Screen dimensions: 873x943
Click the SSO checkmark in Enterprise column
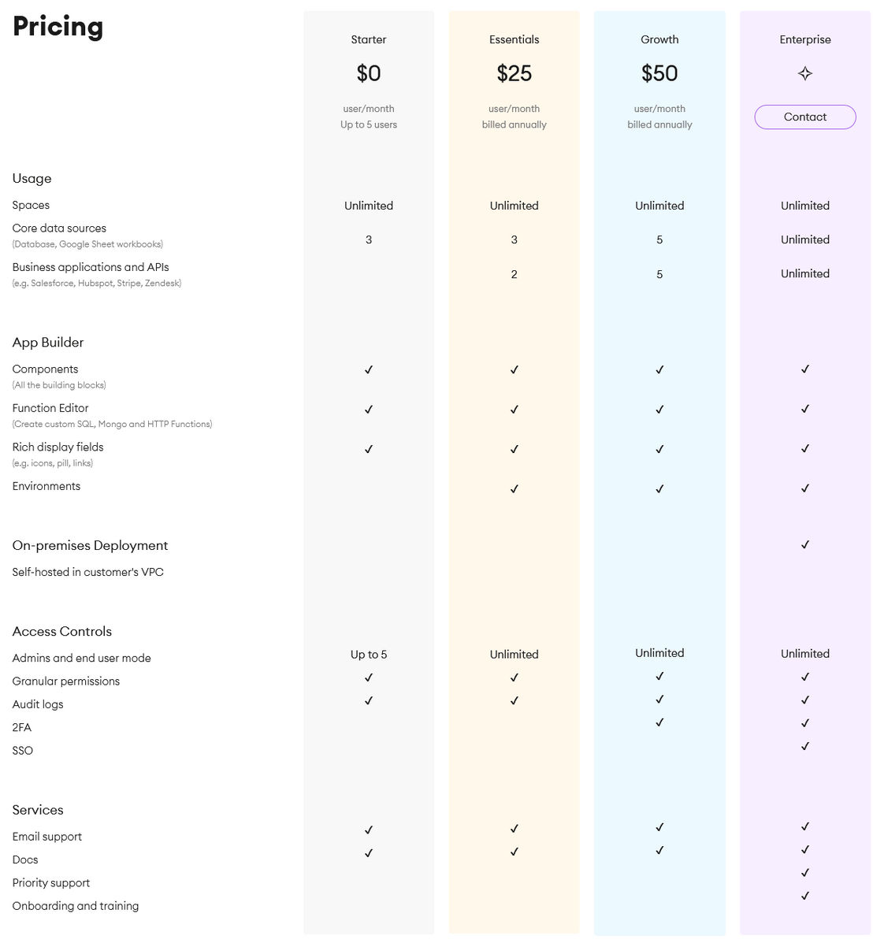pyautogui.click(x=804, y=746)
